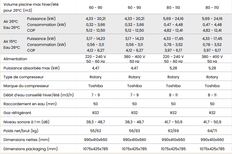Click the 'Alimentation' row label

click(15, 59)
